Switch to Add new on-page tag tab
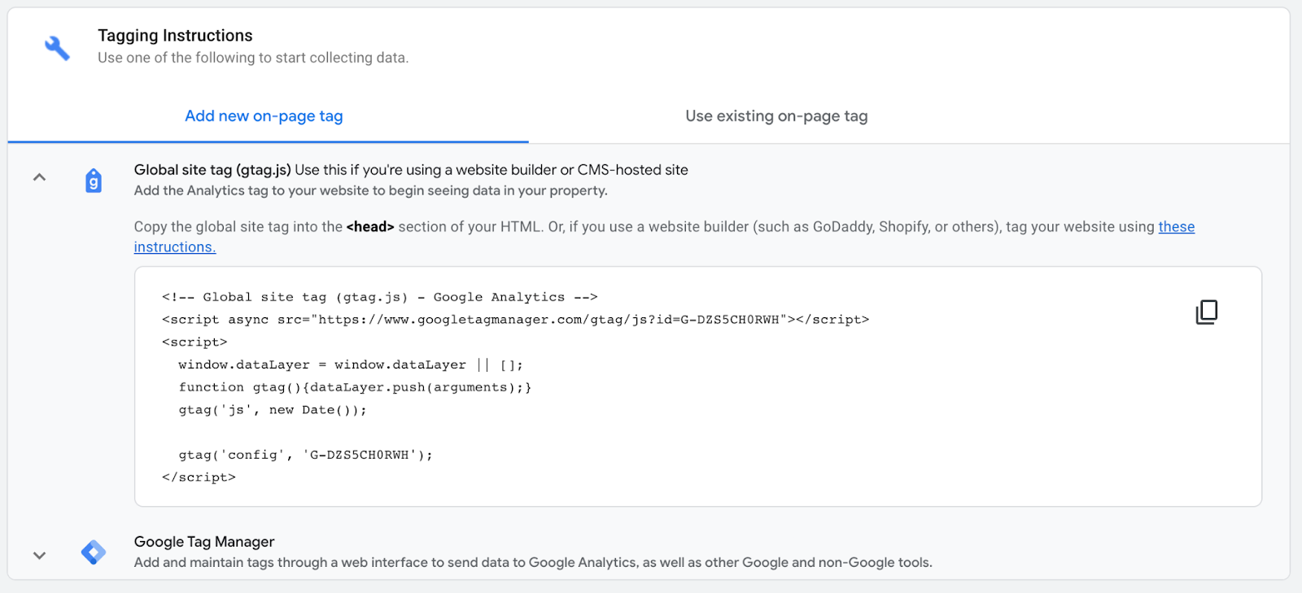Screen dimensions: 1302x593 pyautogui.click(x=264, y=116)
